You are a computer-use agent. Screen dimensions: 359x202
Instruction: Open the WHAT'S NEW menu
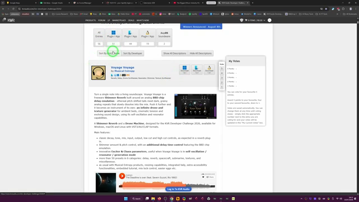(142, 20)
